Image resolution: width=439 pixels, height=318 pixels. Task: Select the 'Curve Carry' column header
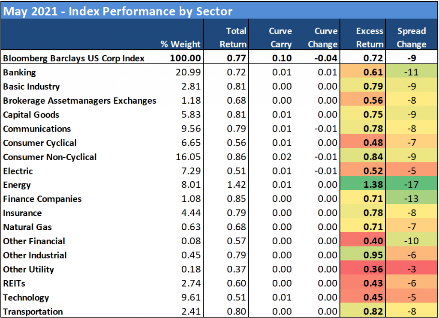click(x=280, y=38)
